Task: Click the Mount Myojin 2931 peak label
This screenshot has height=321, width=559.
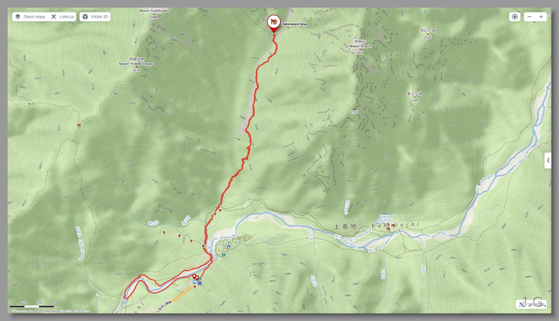Action: point(360,46)
